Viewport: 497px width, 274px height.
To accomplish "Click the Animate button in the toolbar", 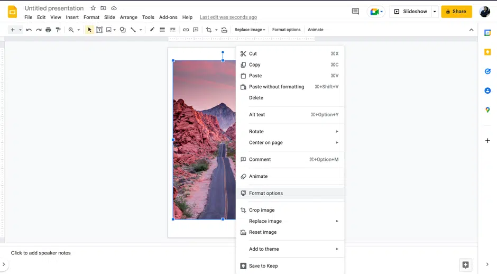I will click(315, 30).
